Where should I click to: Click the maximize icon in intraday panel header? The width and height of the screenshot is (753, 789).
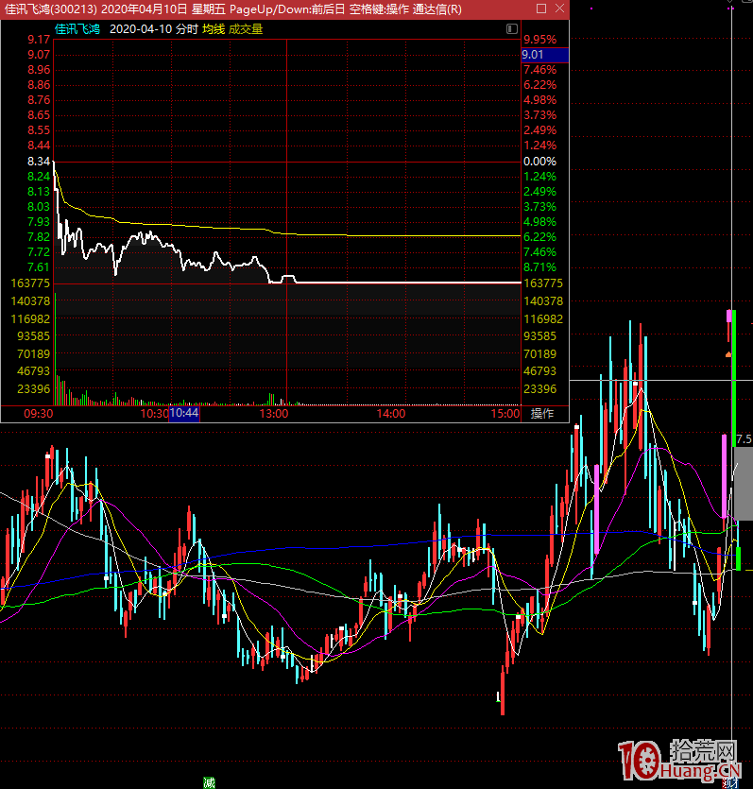pyautogui.click(x=511, y=29)
